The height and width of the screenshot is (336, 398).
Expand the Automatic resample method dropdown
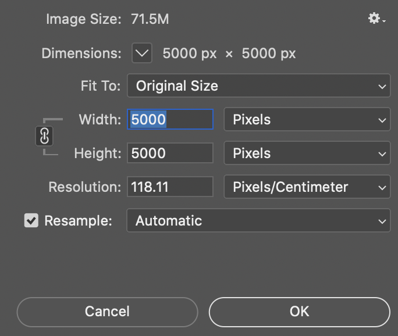coord(258,221)
